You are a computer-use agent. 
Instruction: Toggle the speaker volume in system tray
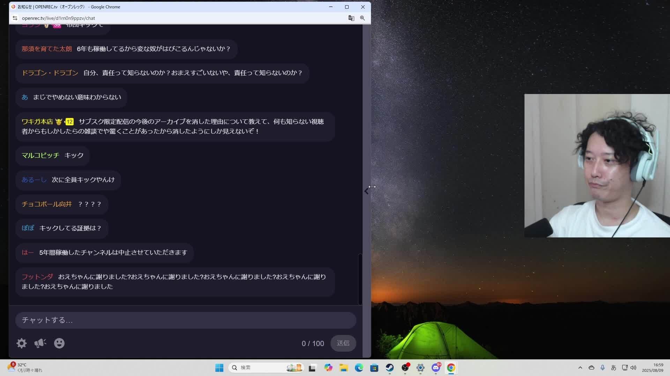pyautogui.click(x=633, y=368)
